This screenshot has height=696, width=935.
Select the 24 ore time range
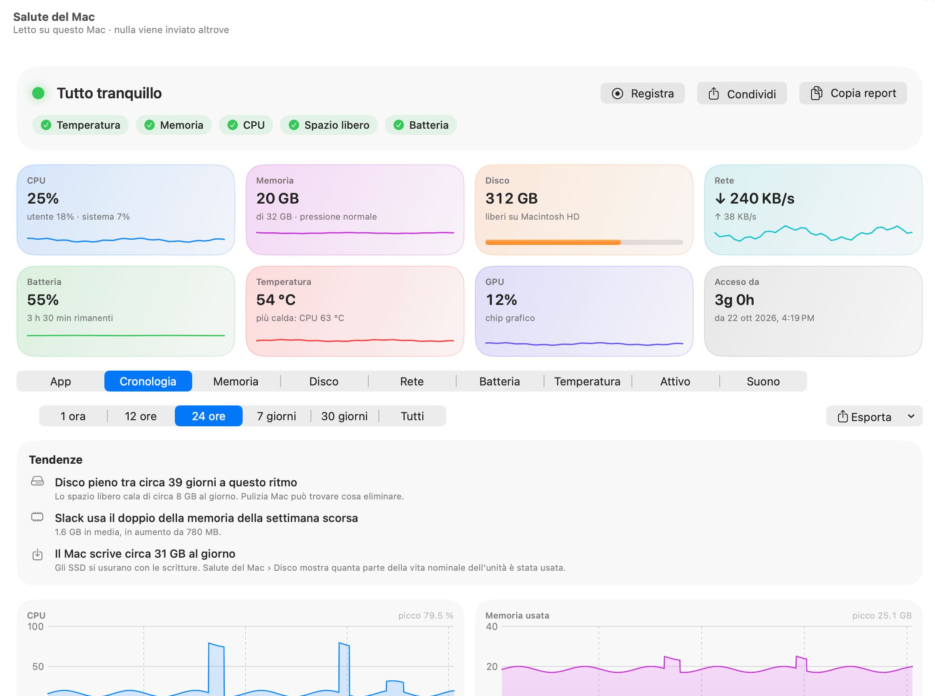tap(209, 416)
